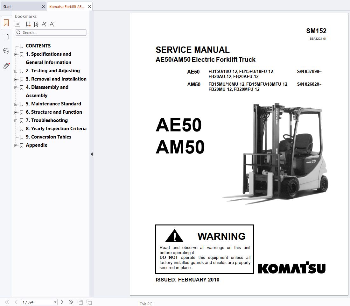Expand the 4. Disassembly and Assembly node

coord(16,88)
